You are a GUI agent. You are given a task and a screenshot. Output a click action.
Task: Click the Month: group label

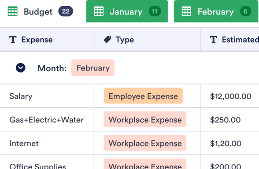[52, 68]
